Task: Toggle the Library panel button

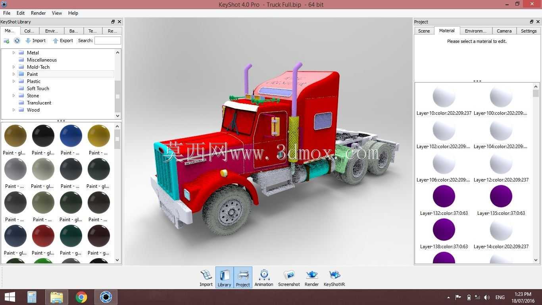Action: click(224, 278)
